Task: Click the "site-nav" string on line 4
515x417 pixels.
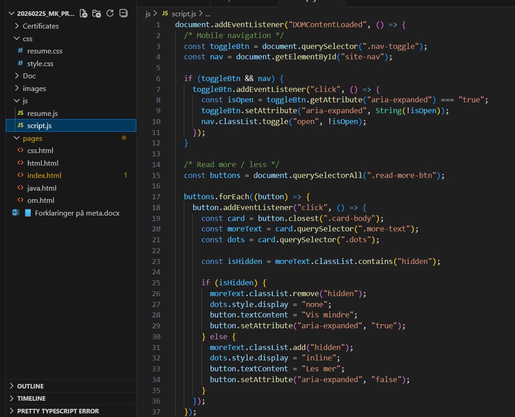Action: [x=362, y=57]
